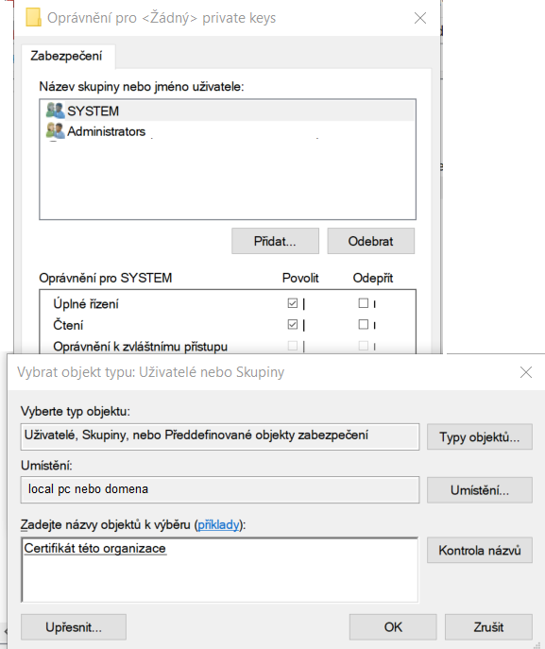Screen dimensions: 545x649
Task: Click the Přidat... button
Action: [275, 241]
